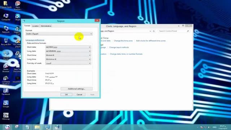Open File Explorer folder icon on taskbar
231x130 pixels.
tap(37, 127)
